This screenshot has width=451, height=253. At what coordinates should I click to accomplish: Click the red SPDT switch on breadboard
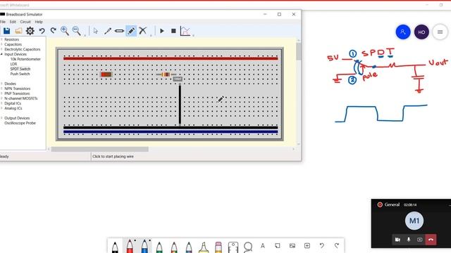click(106, 74)
